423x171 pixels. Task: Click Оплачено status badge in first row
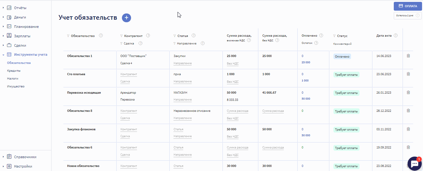pyautogui.click(x=342, y=56)
